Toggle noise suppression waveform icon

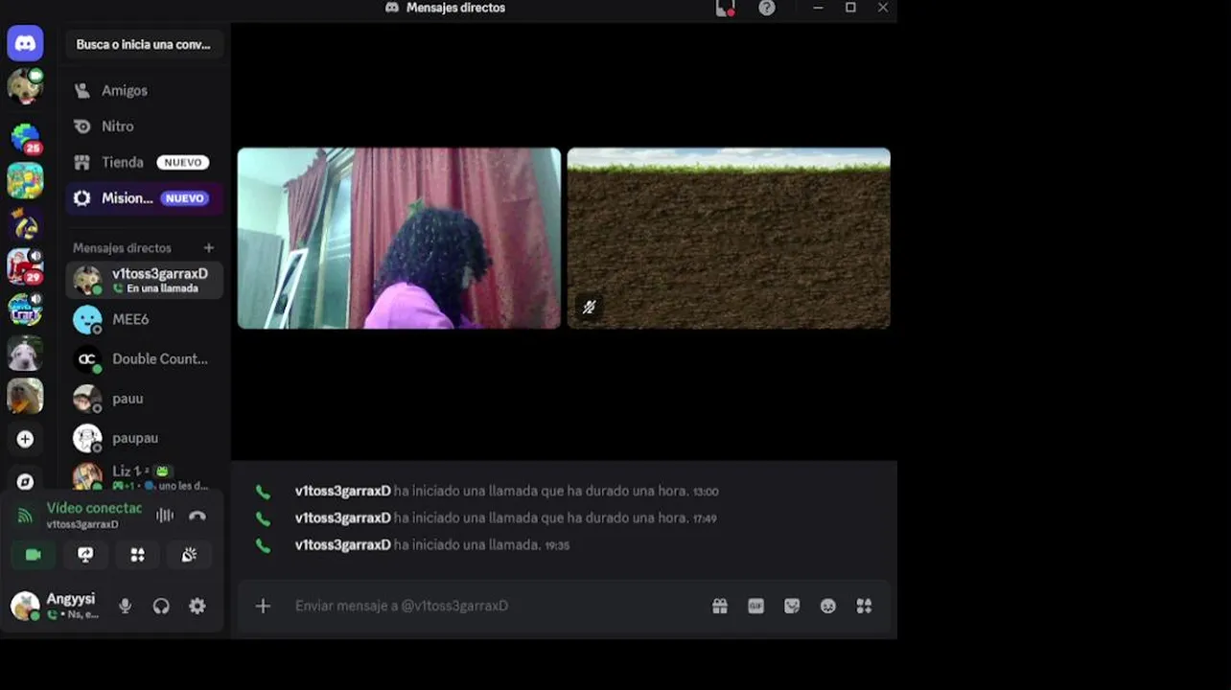165,516
